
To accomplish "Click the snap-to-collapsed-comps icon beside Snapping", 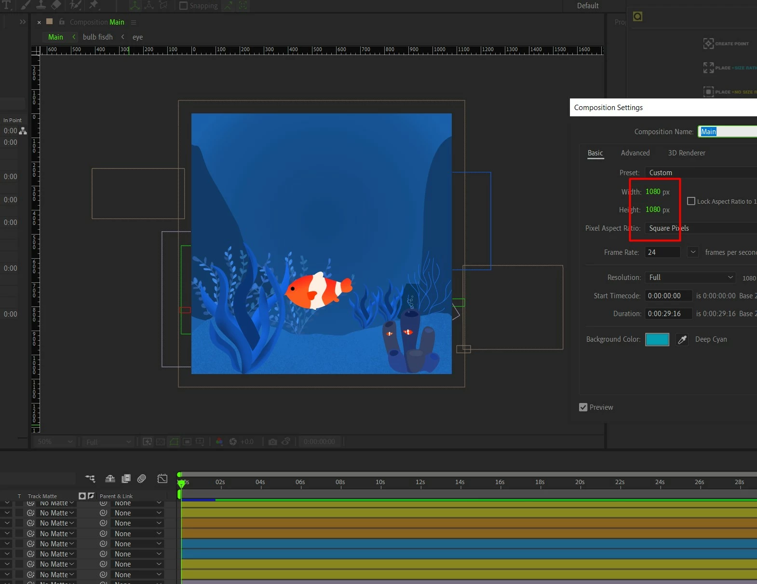I will tap(243, 6).
